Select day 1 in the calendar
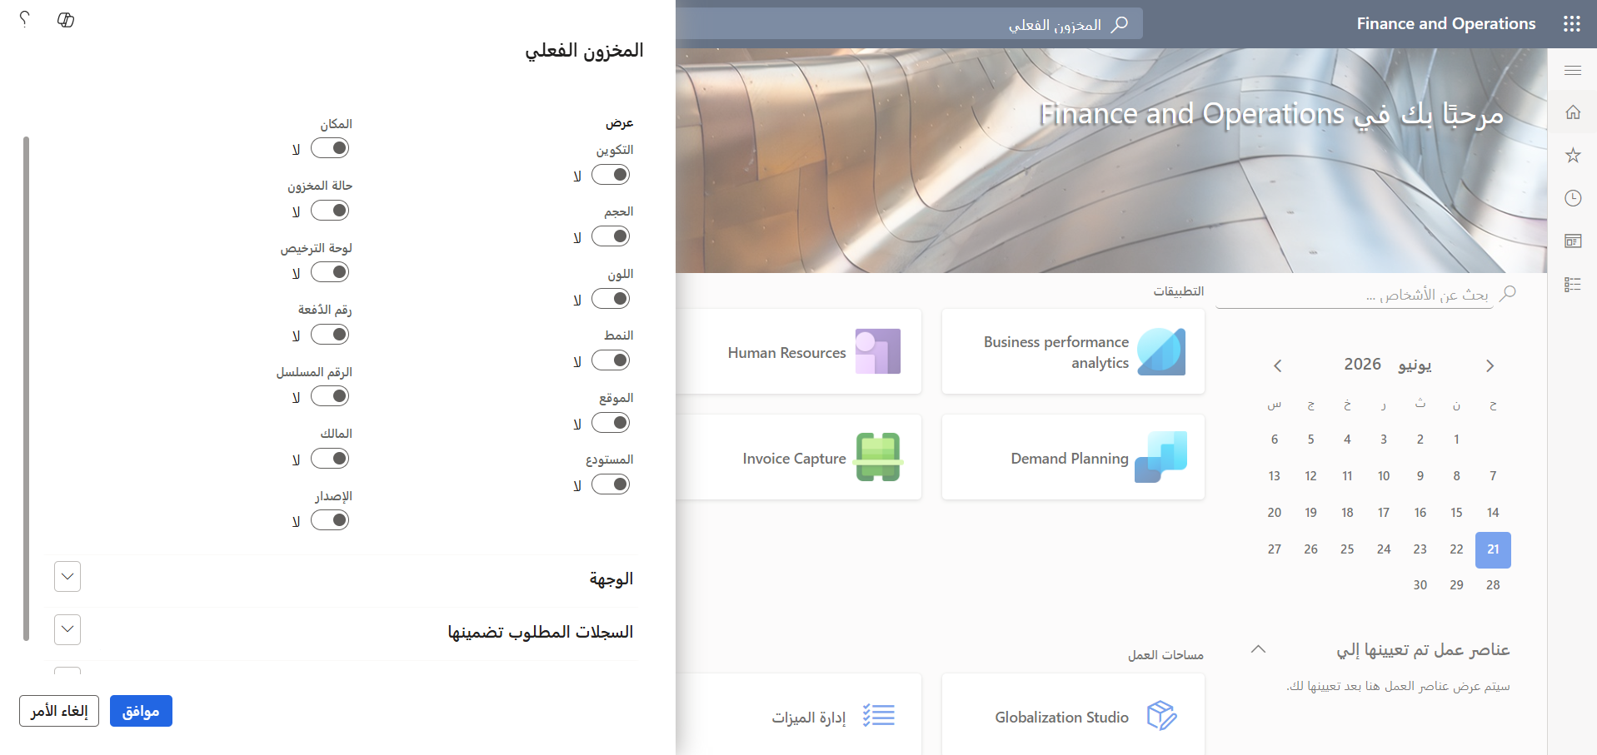 tap(1456, 440)
